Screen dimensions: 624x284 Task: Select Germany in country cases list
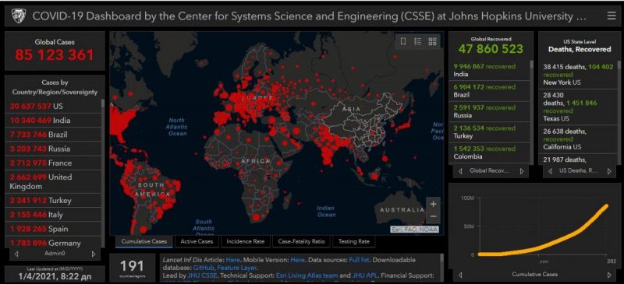[53, 243]
